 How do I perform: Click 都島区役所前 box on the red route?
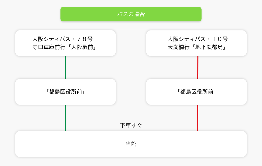pyautogui.click(x=196, y=92)
